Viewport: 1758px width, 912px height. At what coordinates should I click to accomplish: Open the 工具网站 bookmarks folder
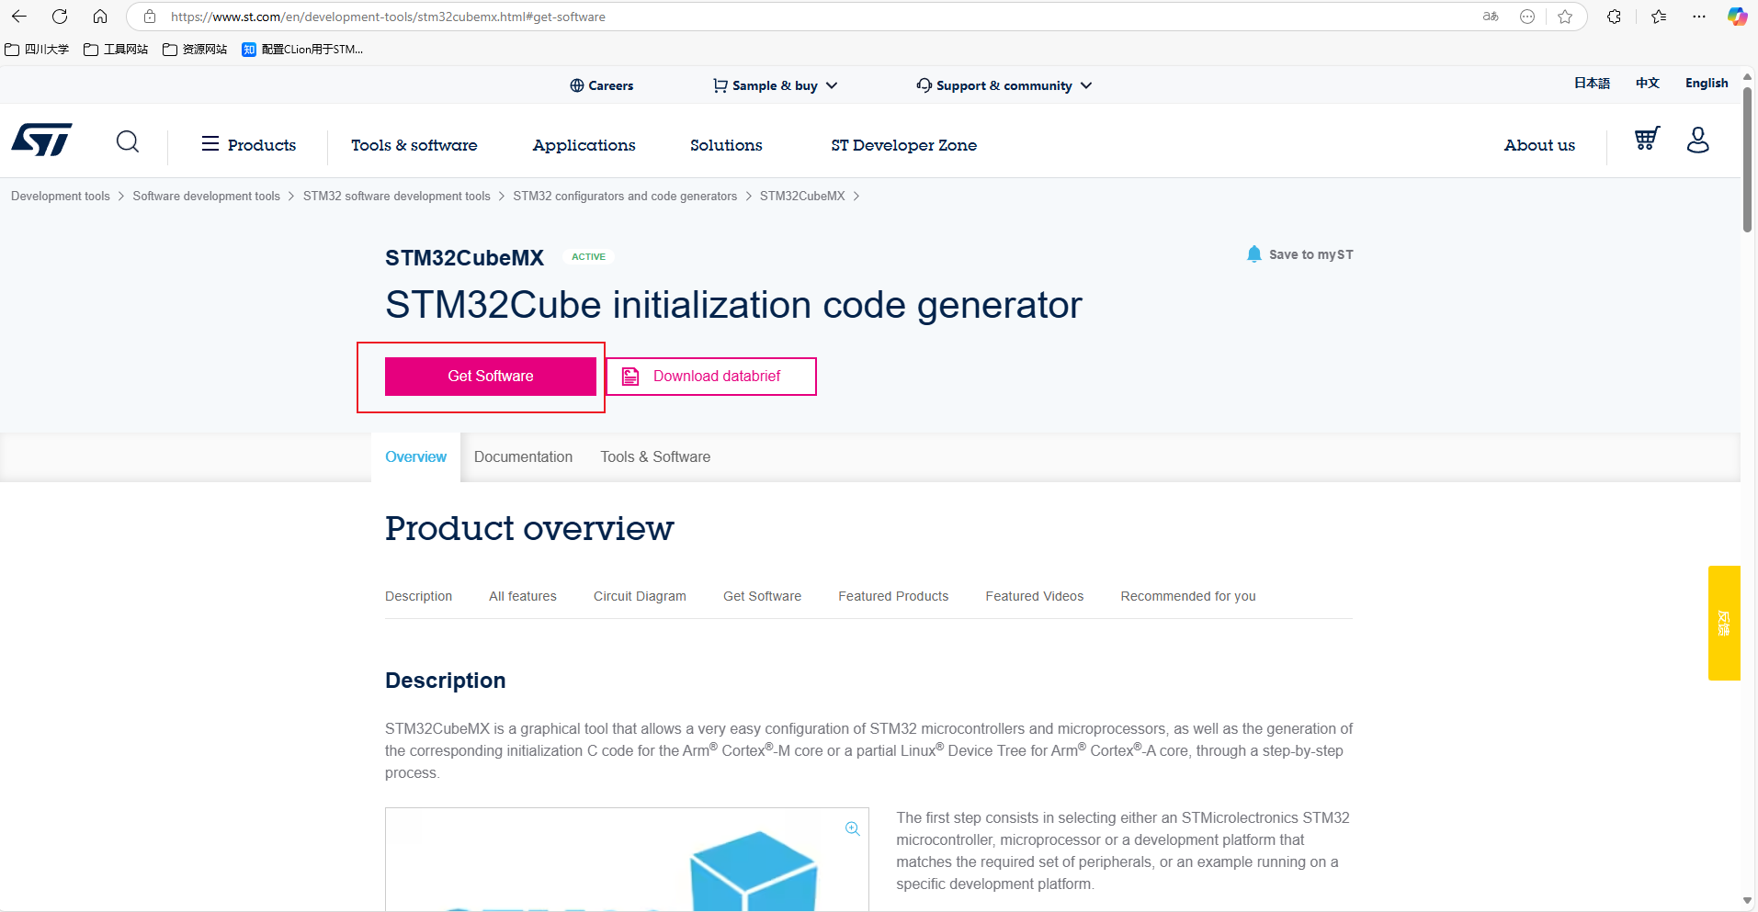116,50
